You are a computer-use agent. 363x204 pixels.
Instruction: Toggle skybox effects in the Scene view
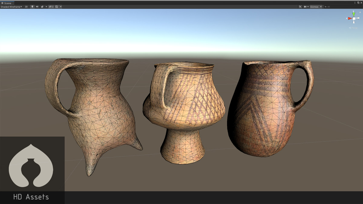42,6
